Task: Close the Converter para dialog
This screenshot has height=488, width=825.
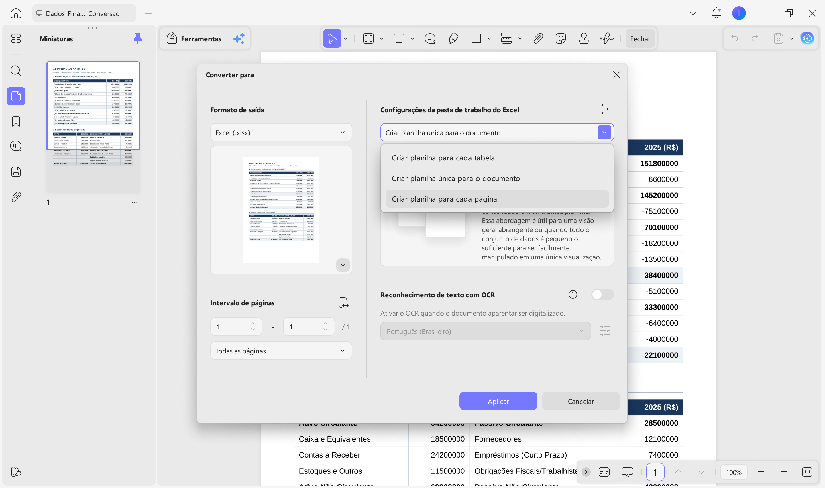Action: (x=616, y=75)
